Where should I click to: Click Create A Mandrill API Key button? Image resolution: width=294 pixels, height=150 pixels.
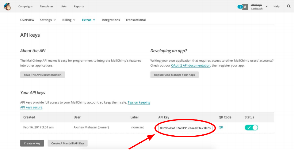(x=68, y=143)
